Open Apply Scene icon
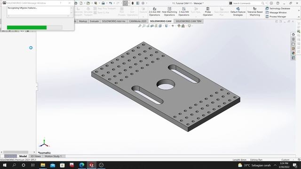The image size is (301, 169). click(183, 26)
